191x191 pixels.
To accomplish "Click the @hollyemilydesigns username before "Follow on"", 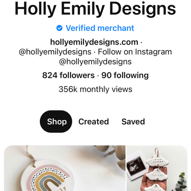I will point(55,52).
